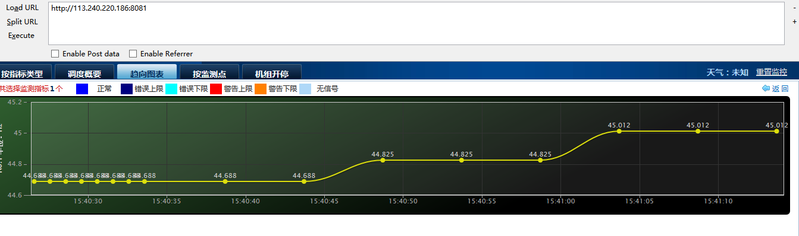Open the 按监测点 tab

209,73
